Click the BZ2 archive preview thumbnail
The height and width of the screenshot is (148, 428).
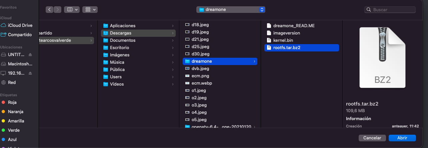pos(382,57)
